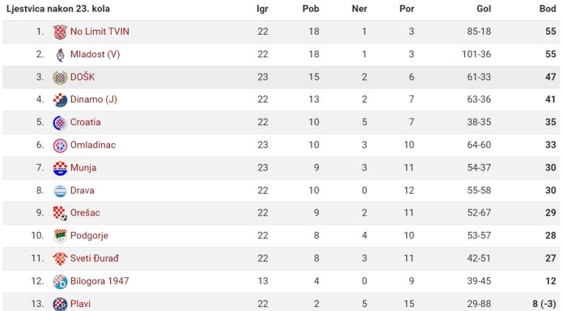The image size is (563, 311).
Task: Open the Mladost (V) team page
Action: click(x=95, y=54)
